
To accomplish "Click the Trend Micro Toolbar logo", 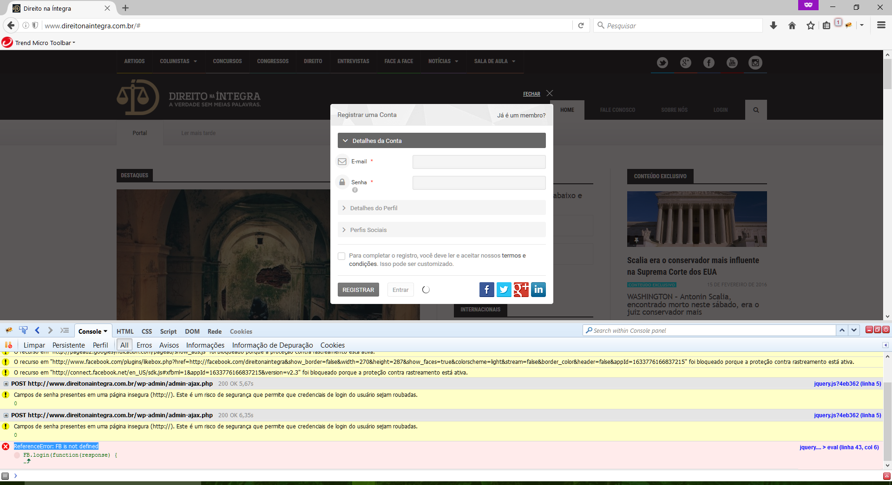I will tap(7, 42).
